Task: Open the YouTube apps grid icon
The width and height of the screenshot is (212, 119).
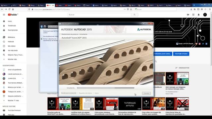Action: click(x=193, y=15)
